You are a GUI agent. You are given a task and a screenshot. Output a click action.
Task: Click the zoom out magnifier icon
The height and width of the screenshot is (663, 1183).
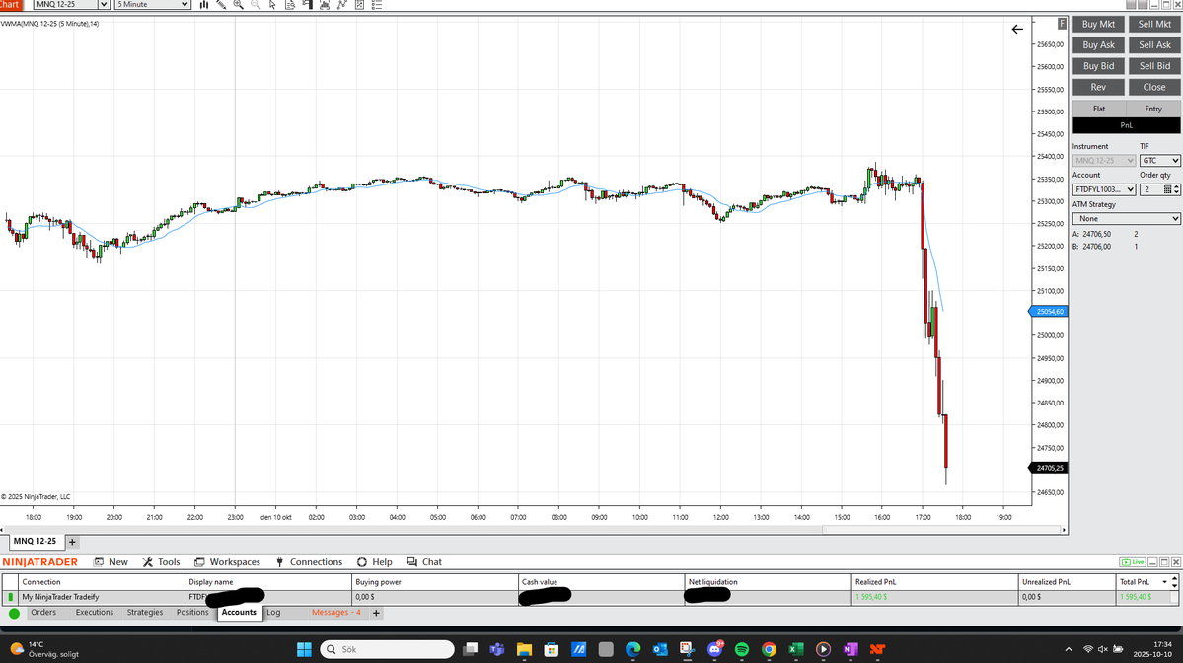tap(256, 5)
